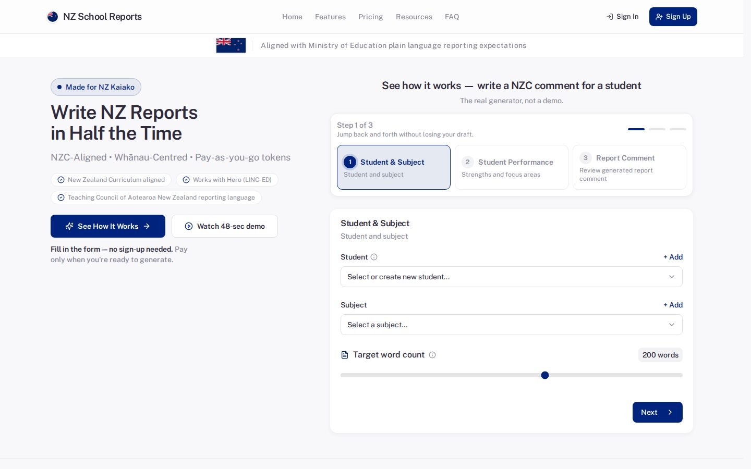Click the check icon on New Zealand Curriculum aligned
The image size is (751, 469).
(61, 180)
